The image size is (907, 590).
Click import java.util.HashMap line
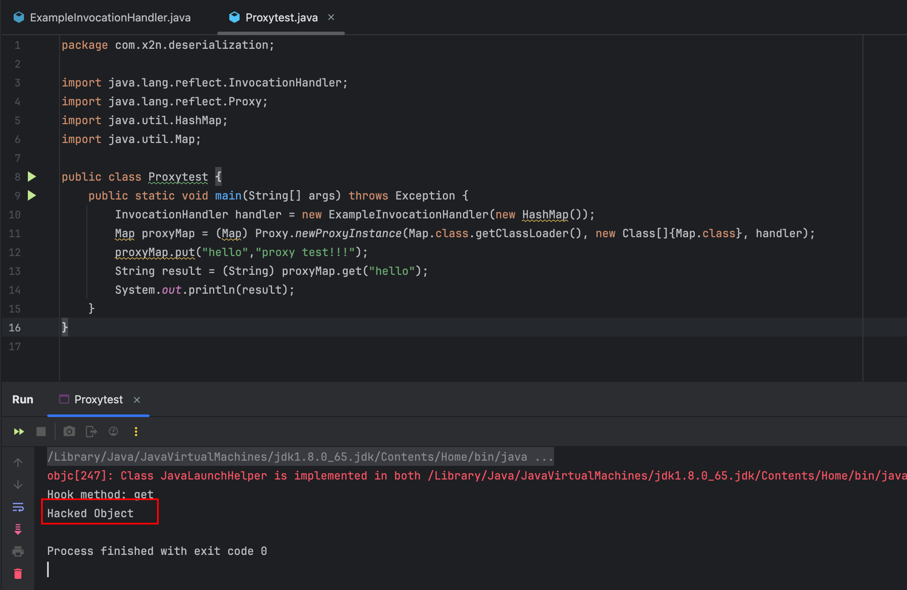click(144, 120)
